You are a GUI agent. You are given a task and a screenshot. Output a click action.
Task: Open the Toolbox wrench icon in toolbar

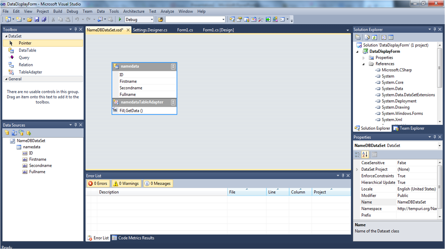261,19
